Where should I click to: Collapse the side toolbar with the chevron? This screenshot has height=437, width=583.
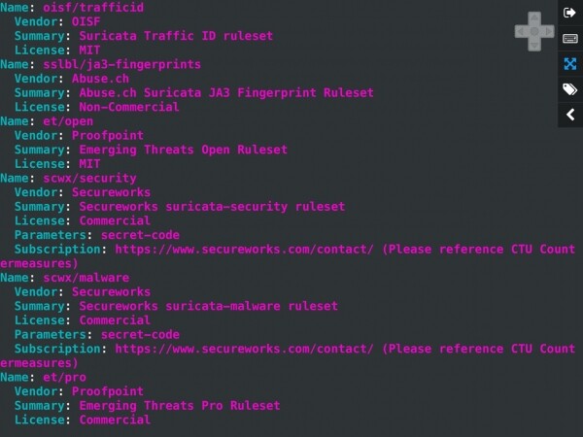click(x=569, y=116)
